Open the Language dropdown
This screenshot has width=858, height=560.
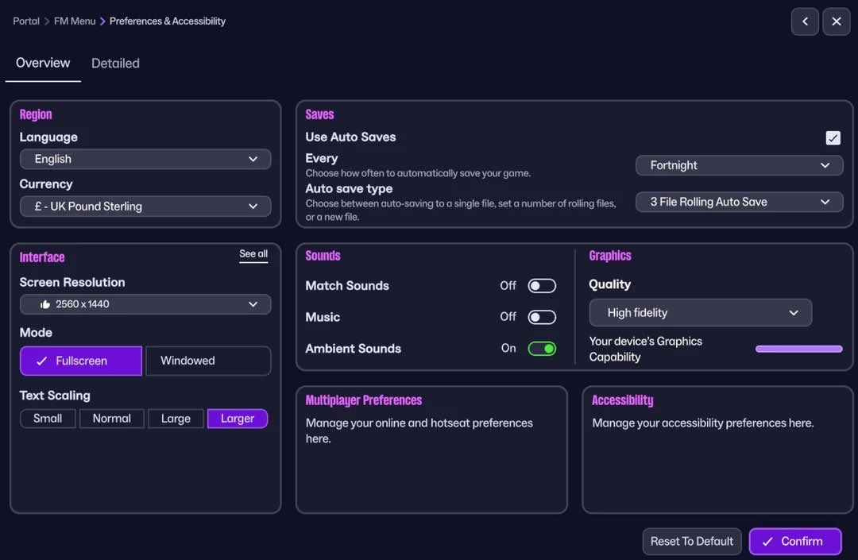[145, 159]
